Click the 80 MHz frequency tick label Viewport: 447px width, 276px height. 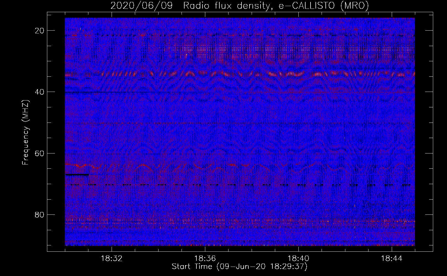coord(40,214)
